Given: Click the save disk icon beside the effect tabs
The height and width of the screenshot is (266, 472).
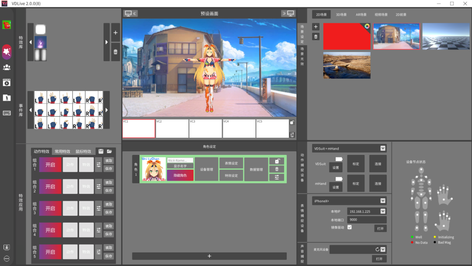Looking at the screenshot, I should (101, 151).
